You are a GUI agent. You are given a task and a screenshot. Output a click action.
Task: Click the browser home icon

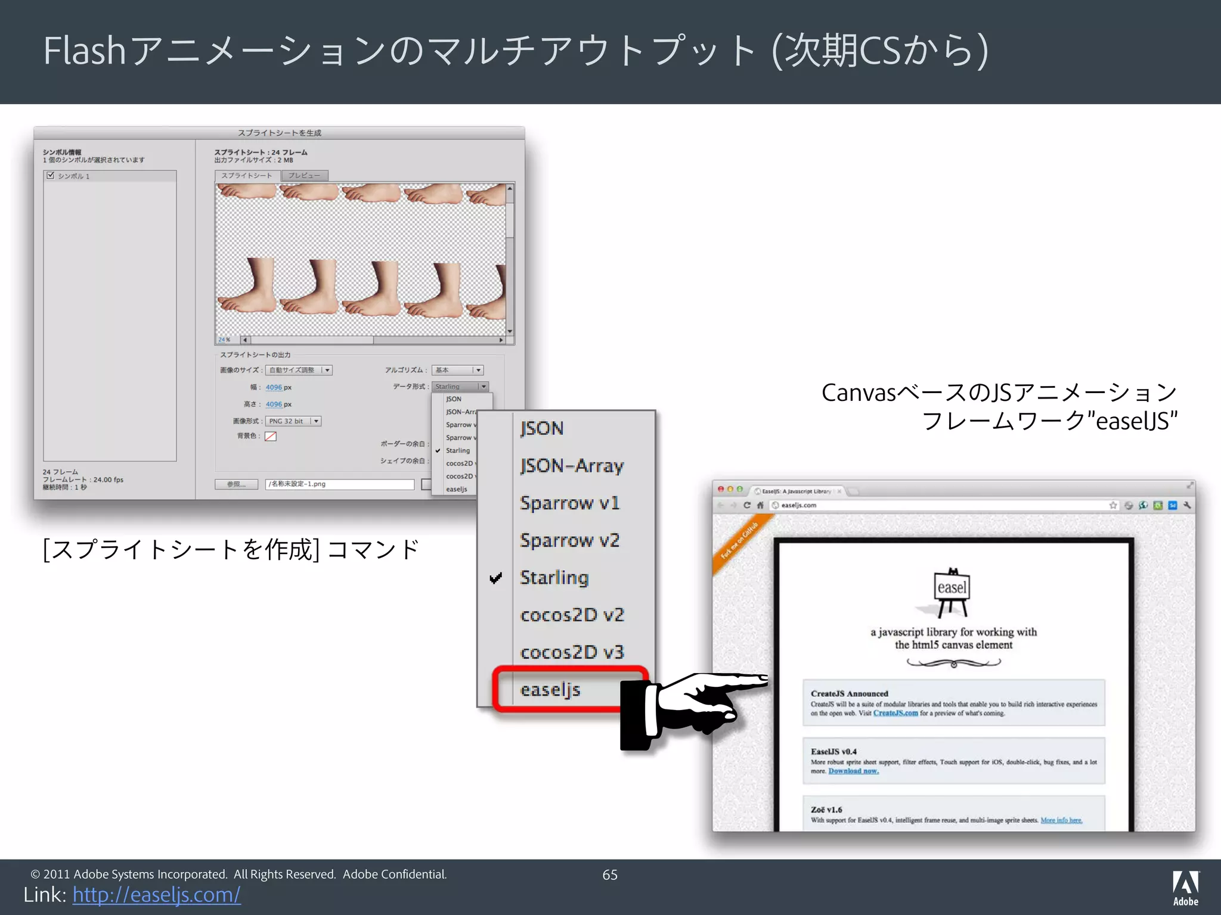[x=760, y=505]
